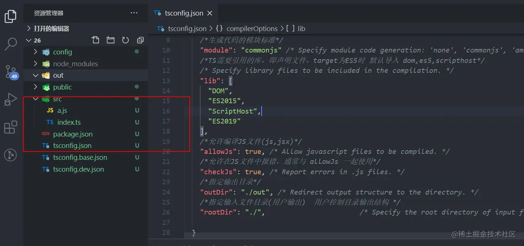The image size is (524, 246).
Task: Refresh the explorer file tree
Action: [125, 40]
